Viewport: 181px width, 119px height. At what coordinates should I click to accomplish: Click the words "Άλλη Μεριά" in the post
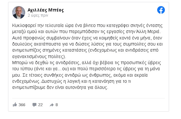point(148,31)
